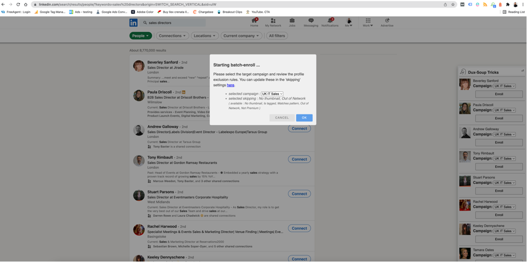Click the LinkedIn logo

133,23
